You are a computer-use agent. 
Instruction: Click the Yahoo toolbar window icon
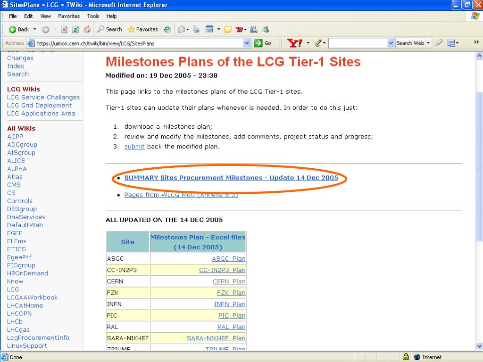451,43
